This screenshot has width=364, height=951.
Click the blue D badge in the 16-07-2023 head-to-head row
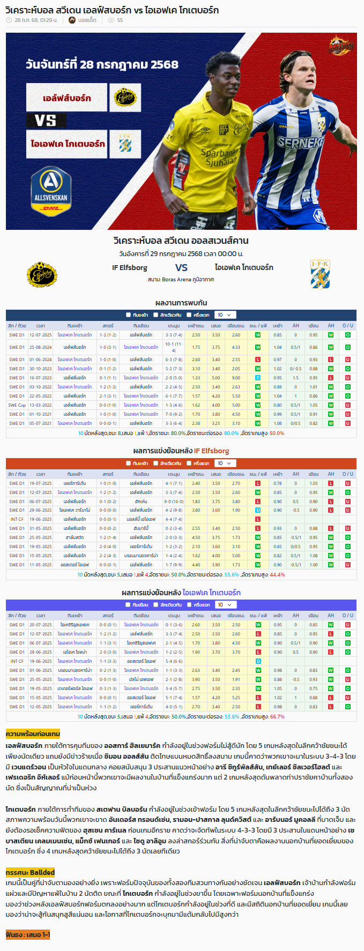click(258, 378)
